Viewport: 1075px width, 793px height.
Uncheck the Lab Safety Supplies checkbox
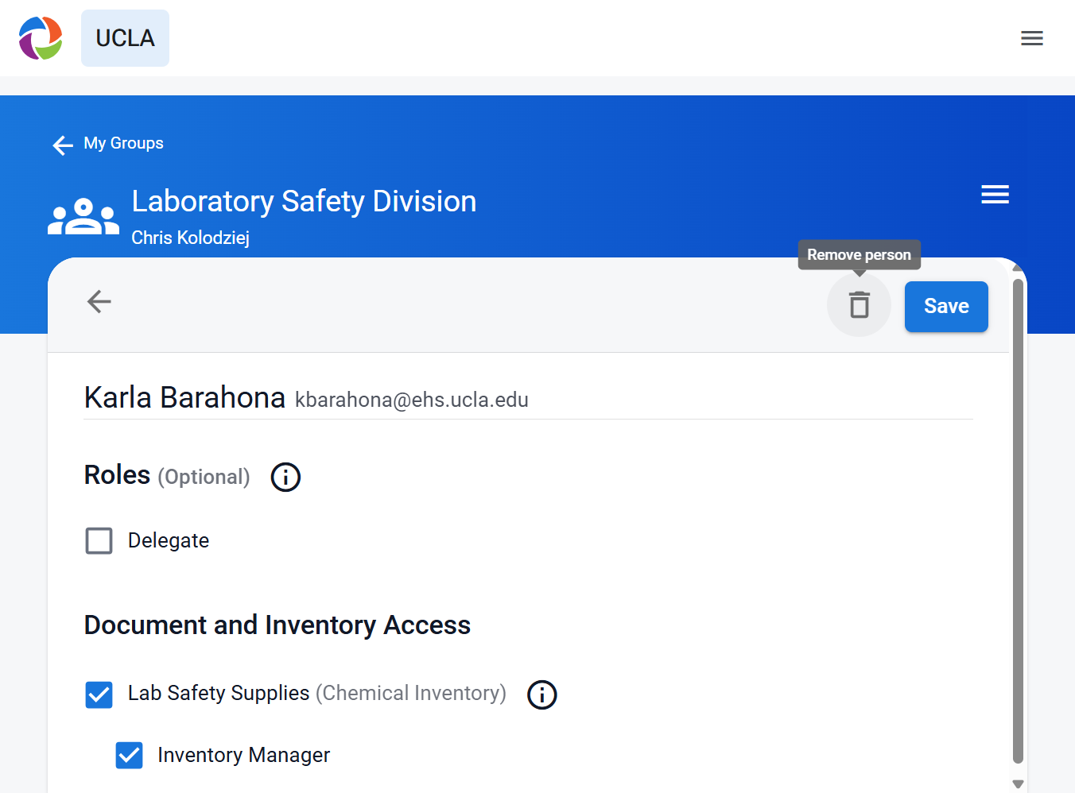coord(99,694)
